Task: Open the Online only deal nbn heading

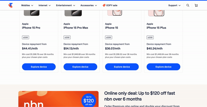Action: [x=140, y=96]
